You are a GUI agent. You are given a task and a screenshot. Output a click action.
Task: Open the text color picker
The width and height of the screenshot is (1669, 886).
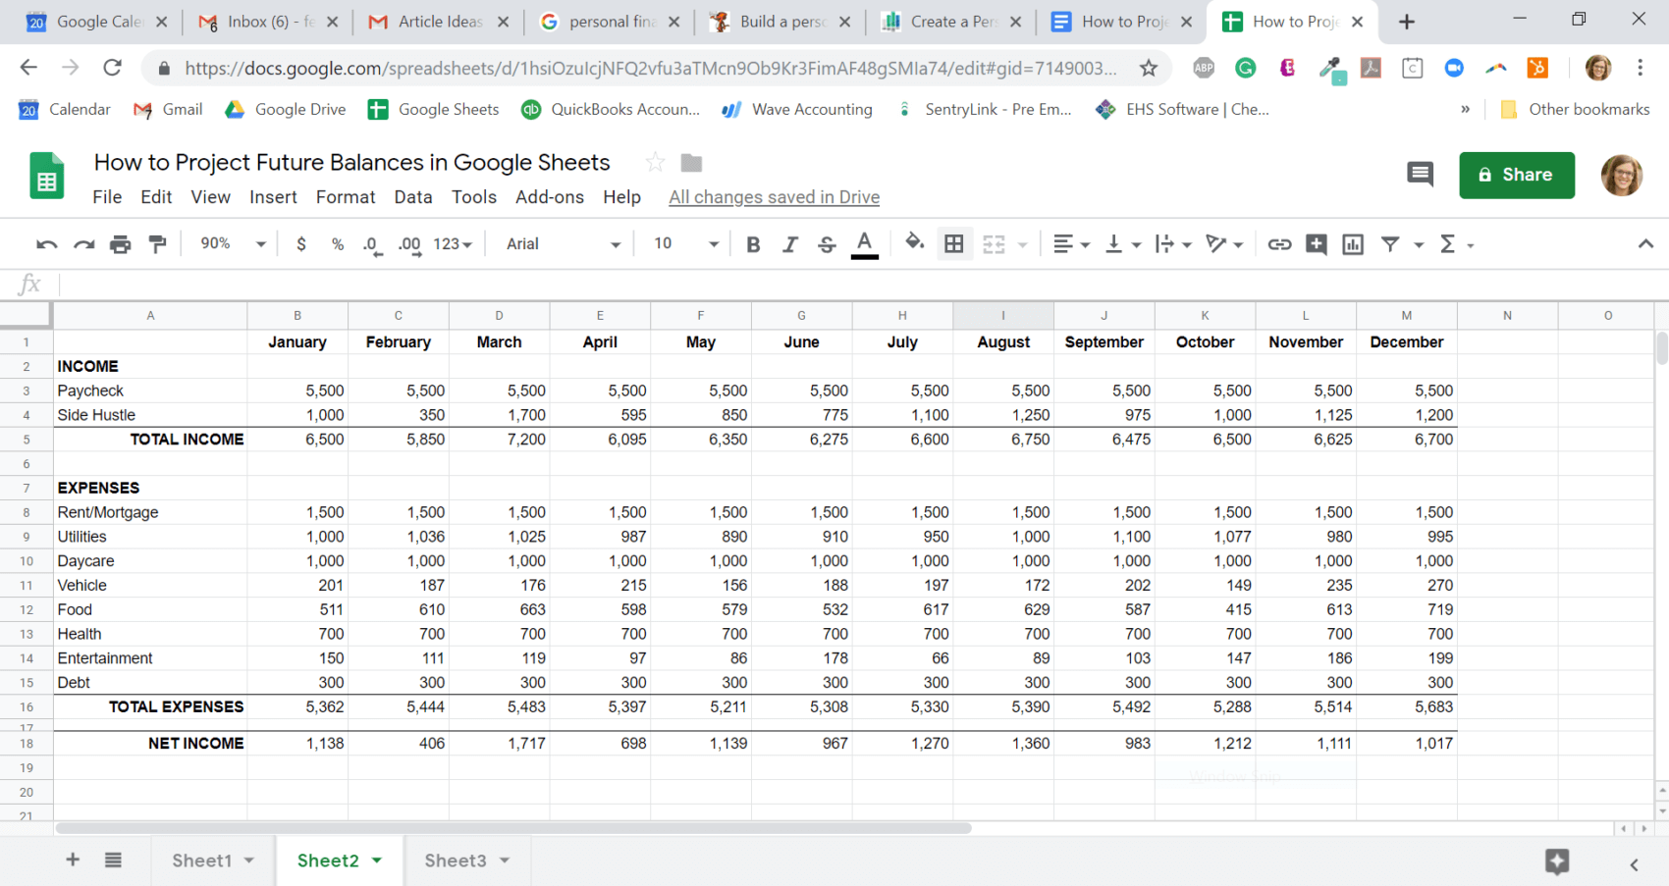click(x=864, y=244)
